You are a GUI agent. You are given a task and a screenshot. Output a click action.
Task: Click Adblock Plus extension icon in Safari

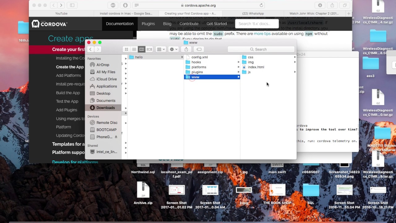pyautogui.click(x=113, y=5)
